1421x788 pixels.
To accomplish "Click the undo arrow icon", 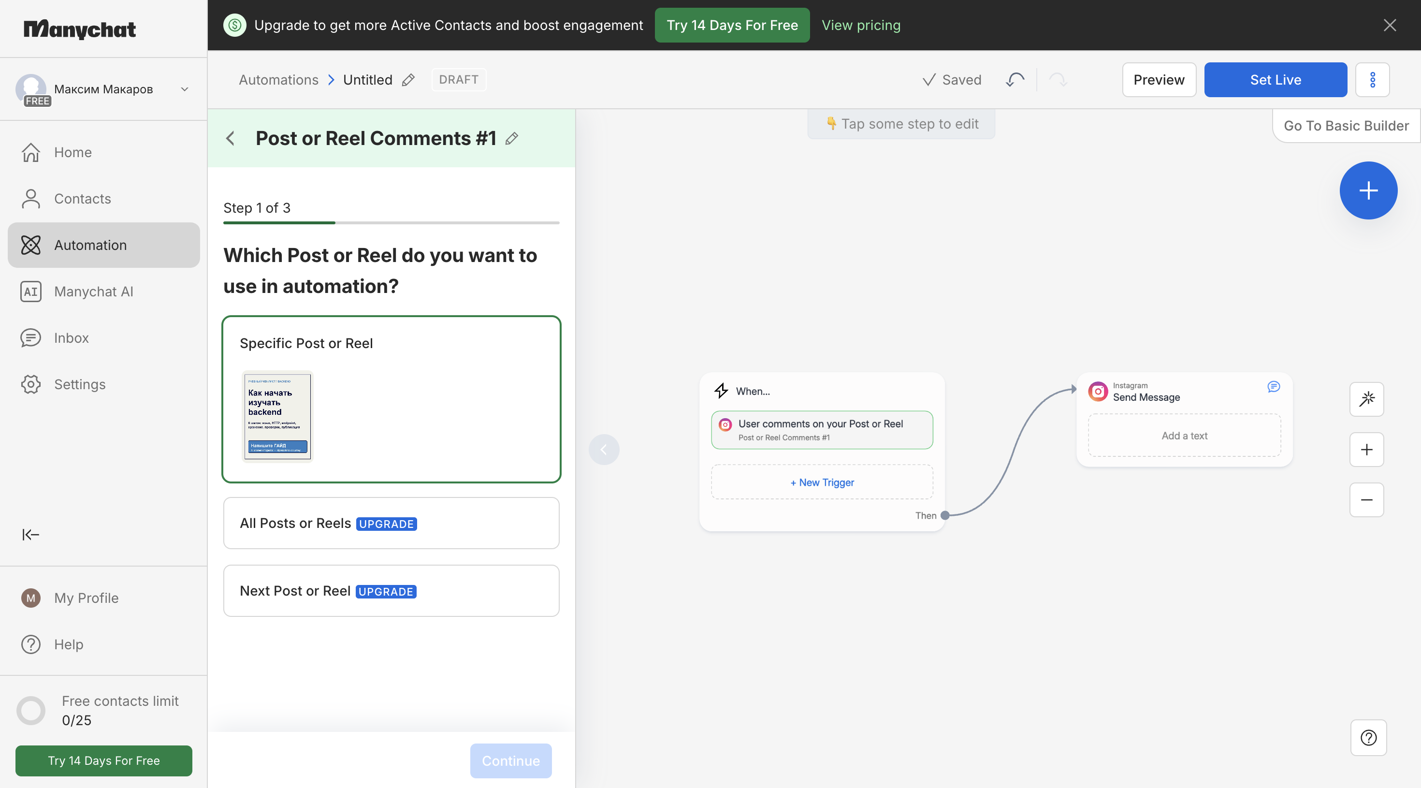I will pos(1015,79).
